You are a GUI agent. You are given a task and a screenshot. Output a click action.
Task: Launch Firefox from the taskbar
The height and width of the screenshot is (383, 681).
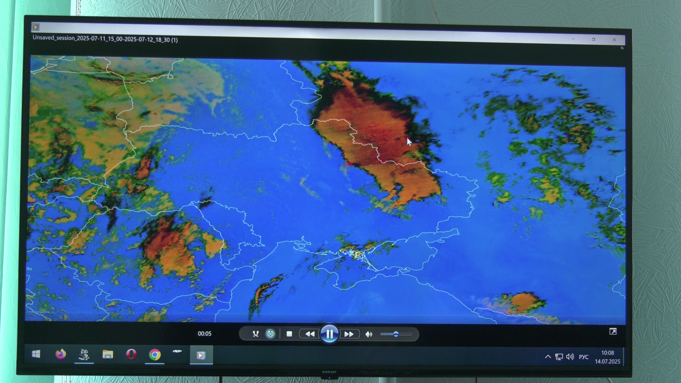[61, 354]
